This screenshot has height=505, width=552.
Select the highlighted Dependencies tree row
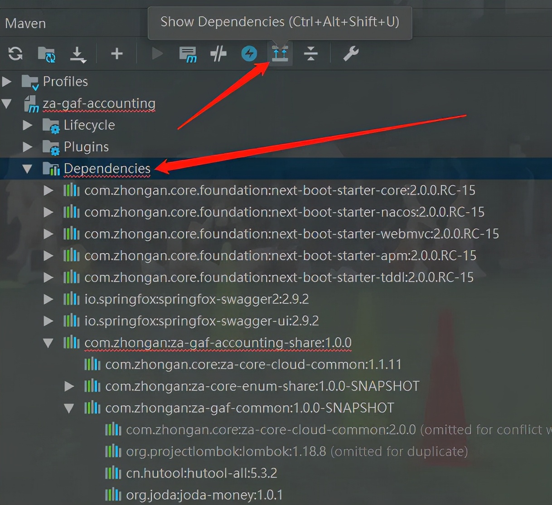coord(107,168)
